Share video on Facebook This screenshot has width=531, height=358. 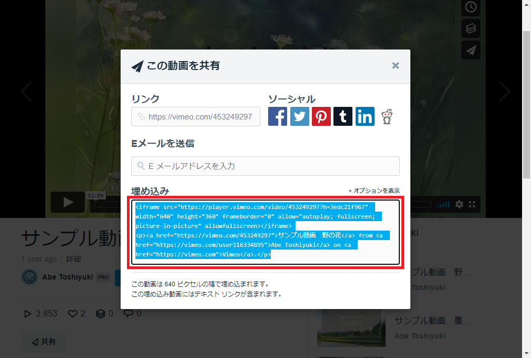(277, 116)
